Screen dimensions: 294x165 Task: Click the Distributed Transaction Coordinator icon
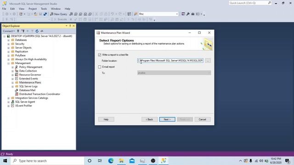17,94
